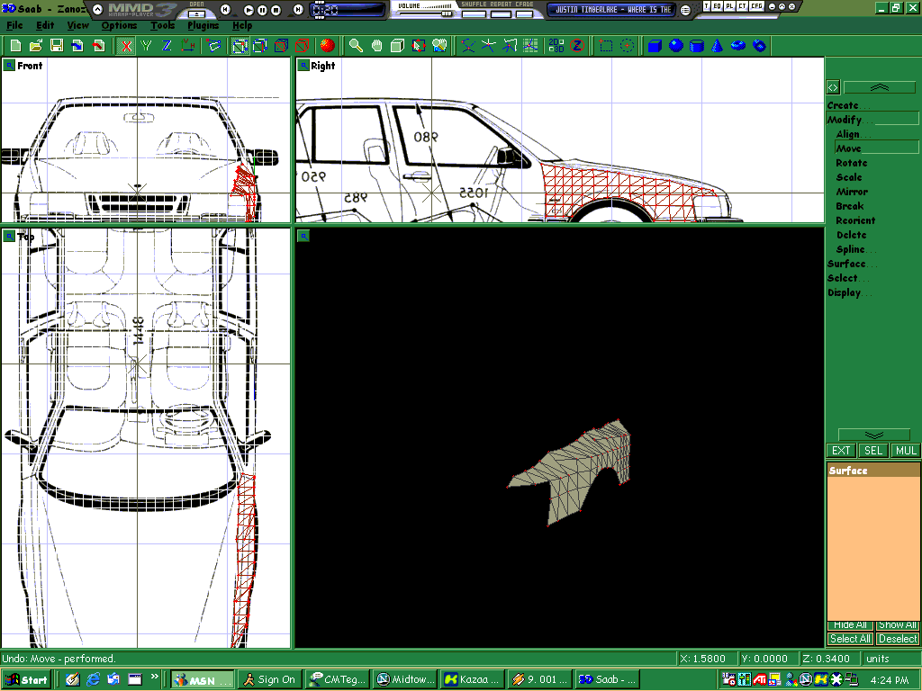Open the Options menu
Screen dimensions: 922x691
(119, 25)
